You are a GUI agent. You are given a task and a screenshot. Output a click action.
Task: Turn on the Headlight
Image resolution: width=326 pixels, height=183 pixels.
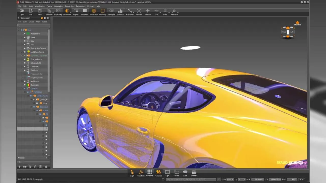coord(111,12)
